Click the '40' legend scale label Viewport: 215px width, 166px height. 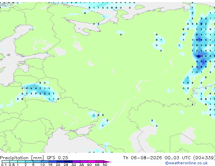[x=89, y=165]
